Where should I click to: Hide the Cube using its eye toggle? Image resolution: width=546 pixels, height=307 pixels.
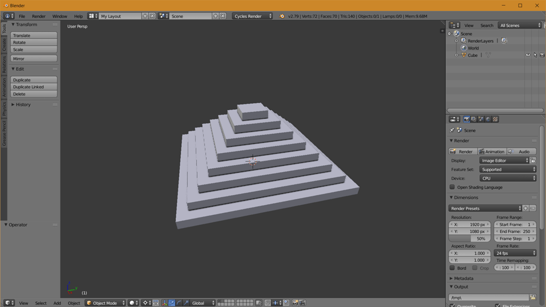[527, 55]
